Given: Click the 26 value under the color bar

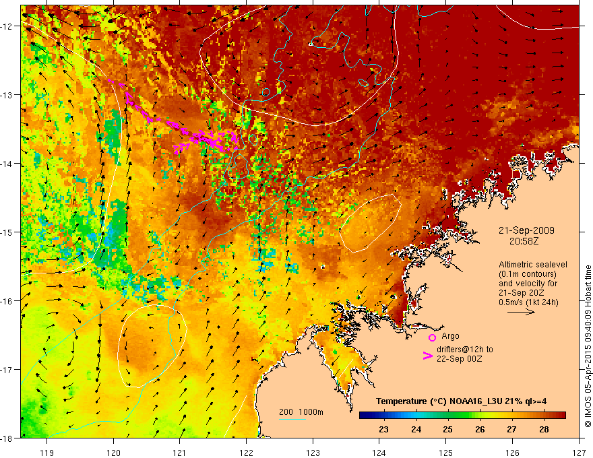Looking at the screenshot, I should [480, 430].
